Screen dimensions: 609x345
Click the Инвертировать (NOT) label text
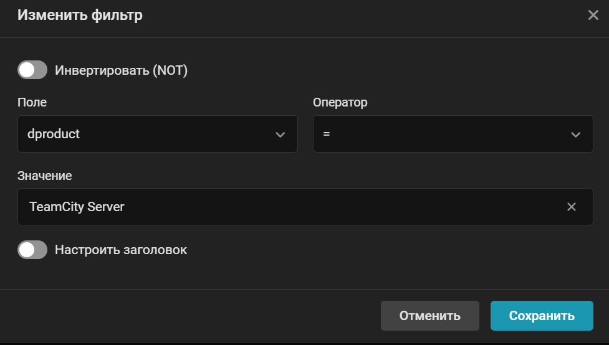(121, 70)
